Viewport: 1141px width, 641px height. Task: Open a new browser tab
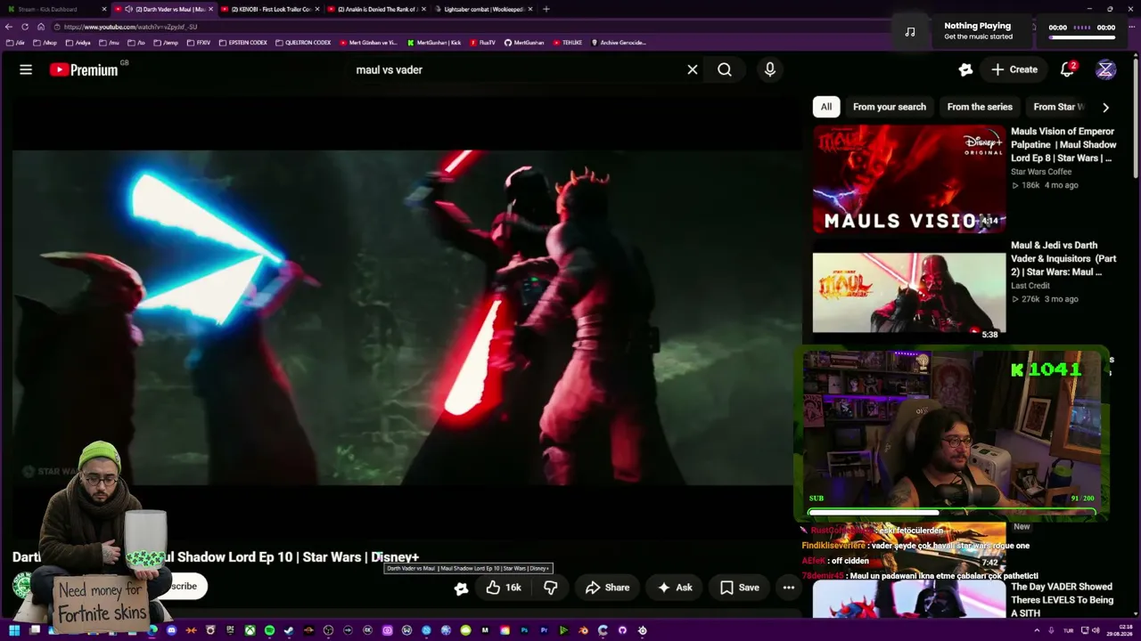pyautogui.click(x=546, y=9)
